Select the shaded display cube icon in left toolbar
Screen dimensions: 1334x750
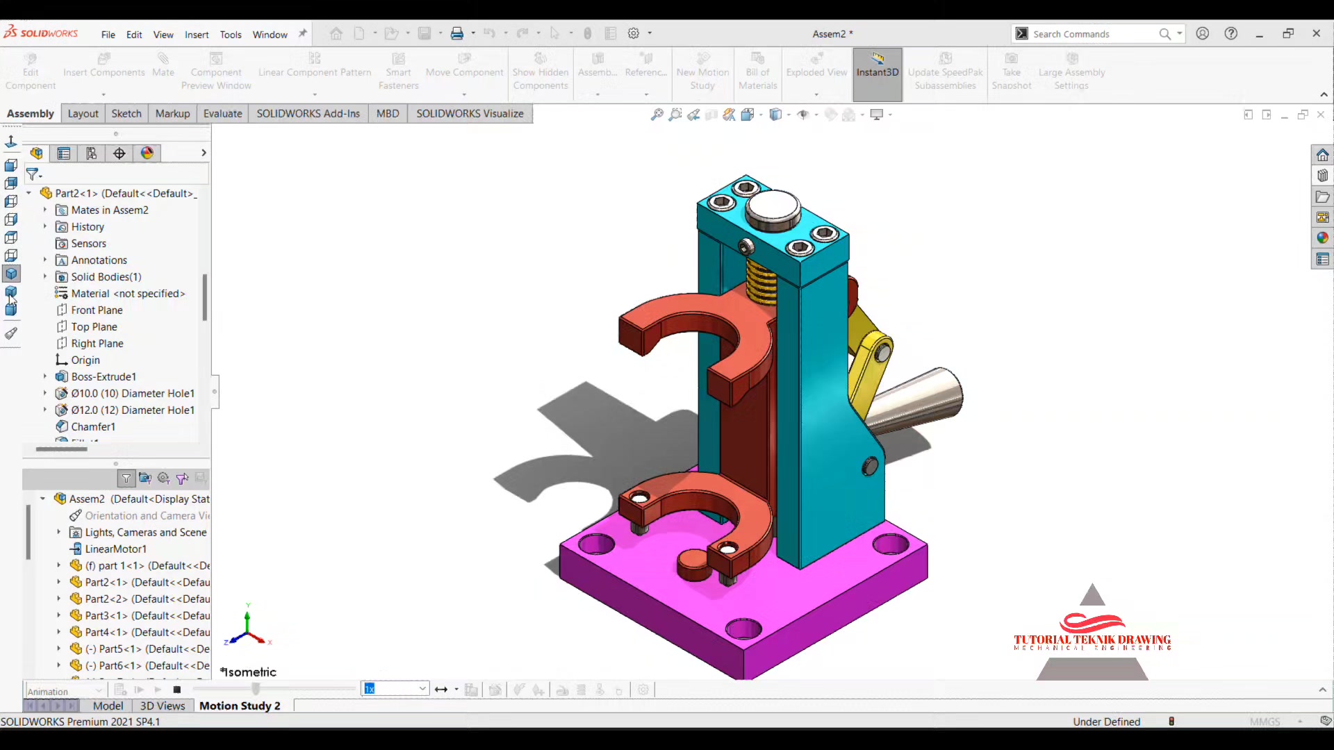tap(11, 274)
